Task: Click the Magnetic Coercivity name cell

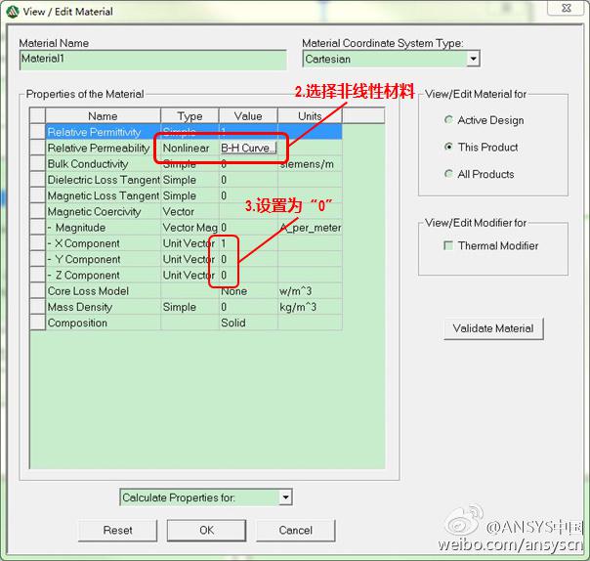Action: pos(103,212)
